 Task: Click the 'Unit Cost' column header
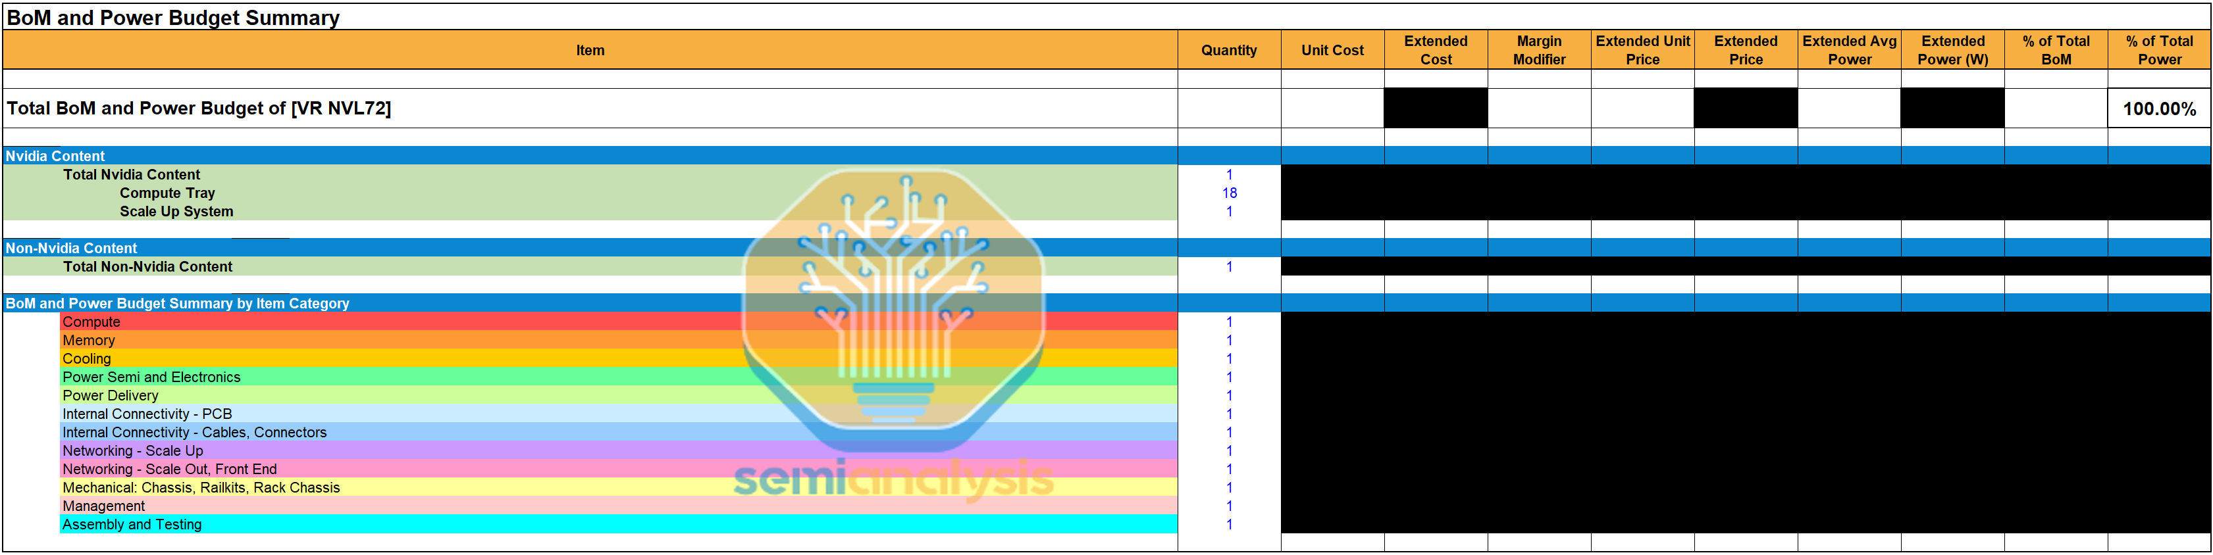pyautogui.click(x=1332, y=50)
